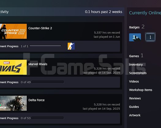Open the Counter-Strike achievement icon
161x128 pixels.
point(71,46)
